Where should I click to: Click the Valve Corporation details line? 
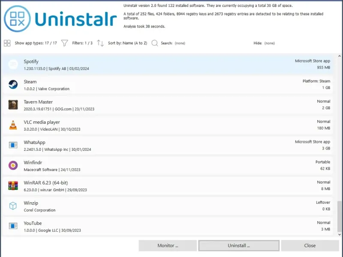(47, 89)
